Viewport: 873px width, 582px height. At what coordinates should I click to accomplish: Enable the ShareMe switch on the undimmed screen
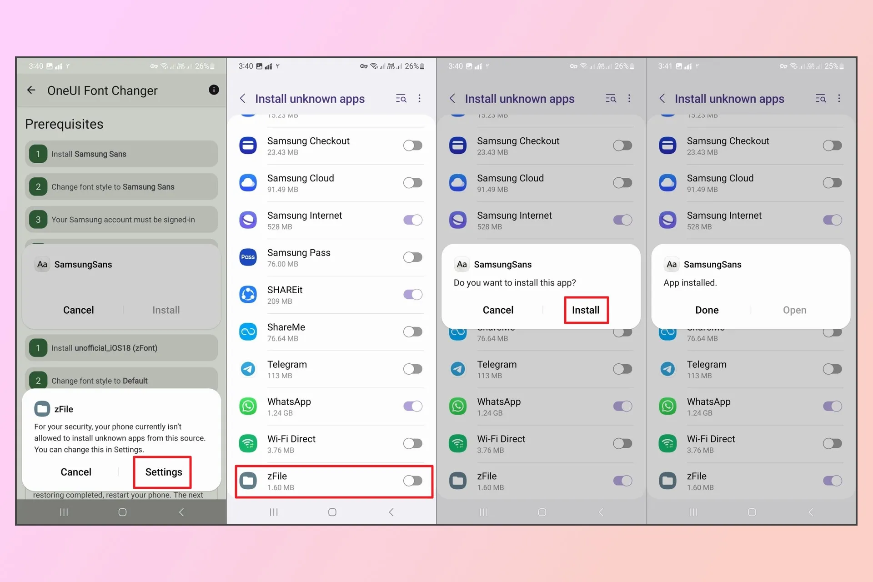point(413,332)
